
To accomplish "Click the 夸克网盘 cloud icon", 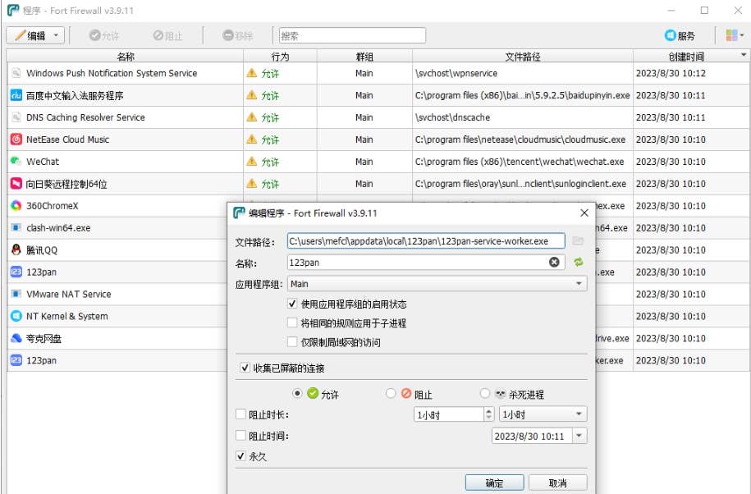I will pyautogui.click(x=16, y=338).
